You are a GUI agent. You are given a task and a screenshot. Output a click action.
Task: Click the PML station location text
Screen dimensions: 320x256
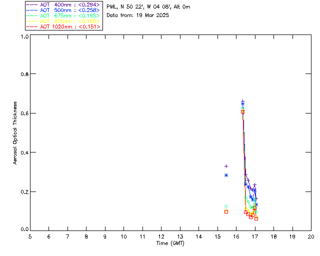click(148, 7)
